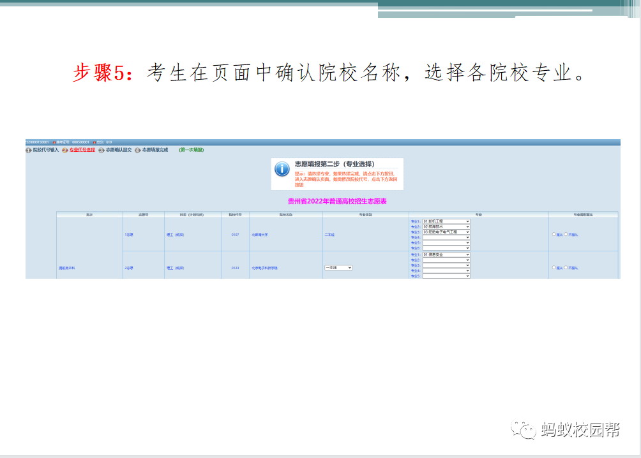This screenshot has height=458, width=641.
Task: Click the step 4 number circle icon
Action: click(x=137, y=150)
